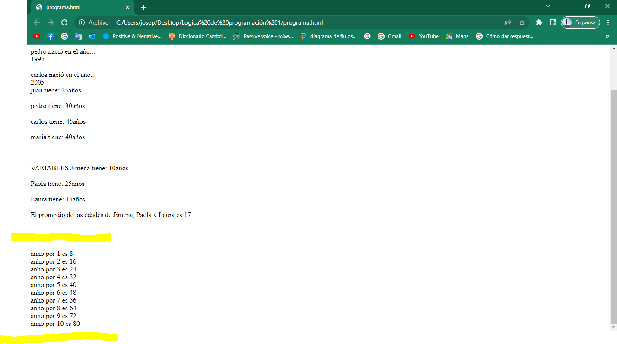Close the programa.html tab
Screen dimensions: 617x344
pyautogui.click(x=127, y=7)
